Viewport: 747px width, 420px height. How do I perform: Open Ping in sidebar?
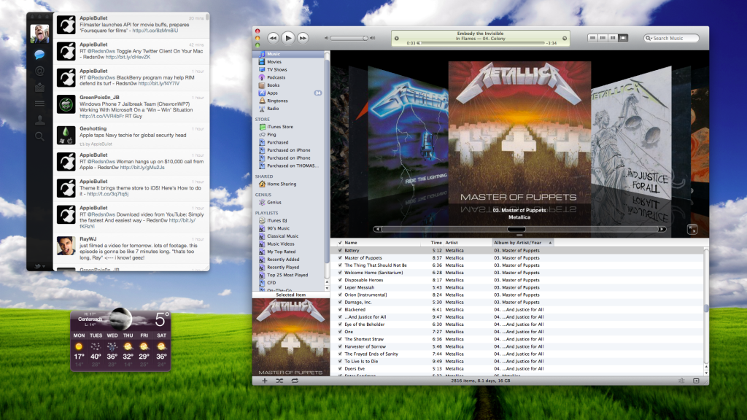[271, 135]
